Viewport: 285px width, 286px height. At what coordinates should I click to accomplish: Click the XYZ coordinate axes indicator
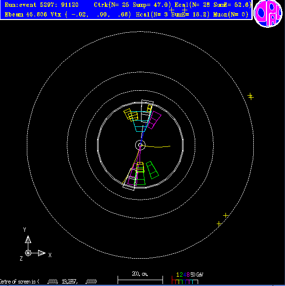(35, 245)
